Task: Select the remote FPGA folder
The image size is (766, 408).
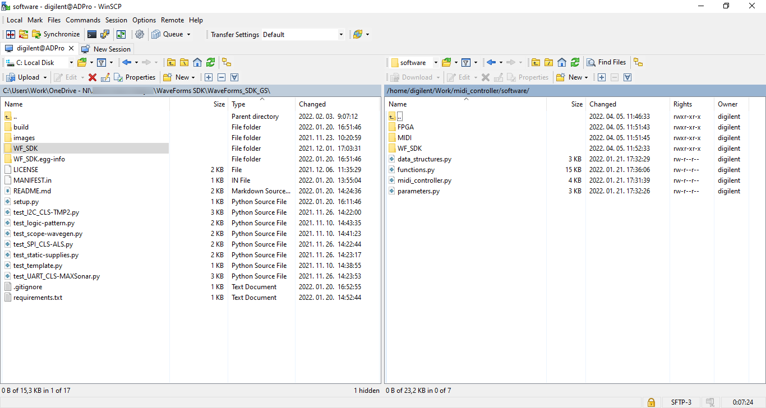Action: pyautogui.click(x=405, y=127)
